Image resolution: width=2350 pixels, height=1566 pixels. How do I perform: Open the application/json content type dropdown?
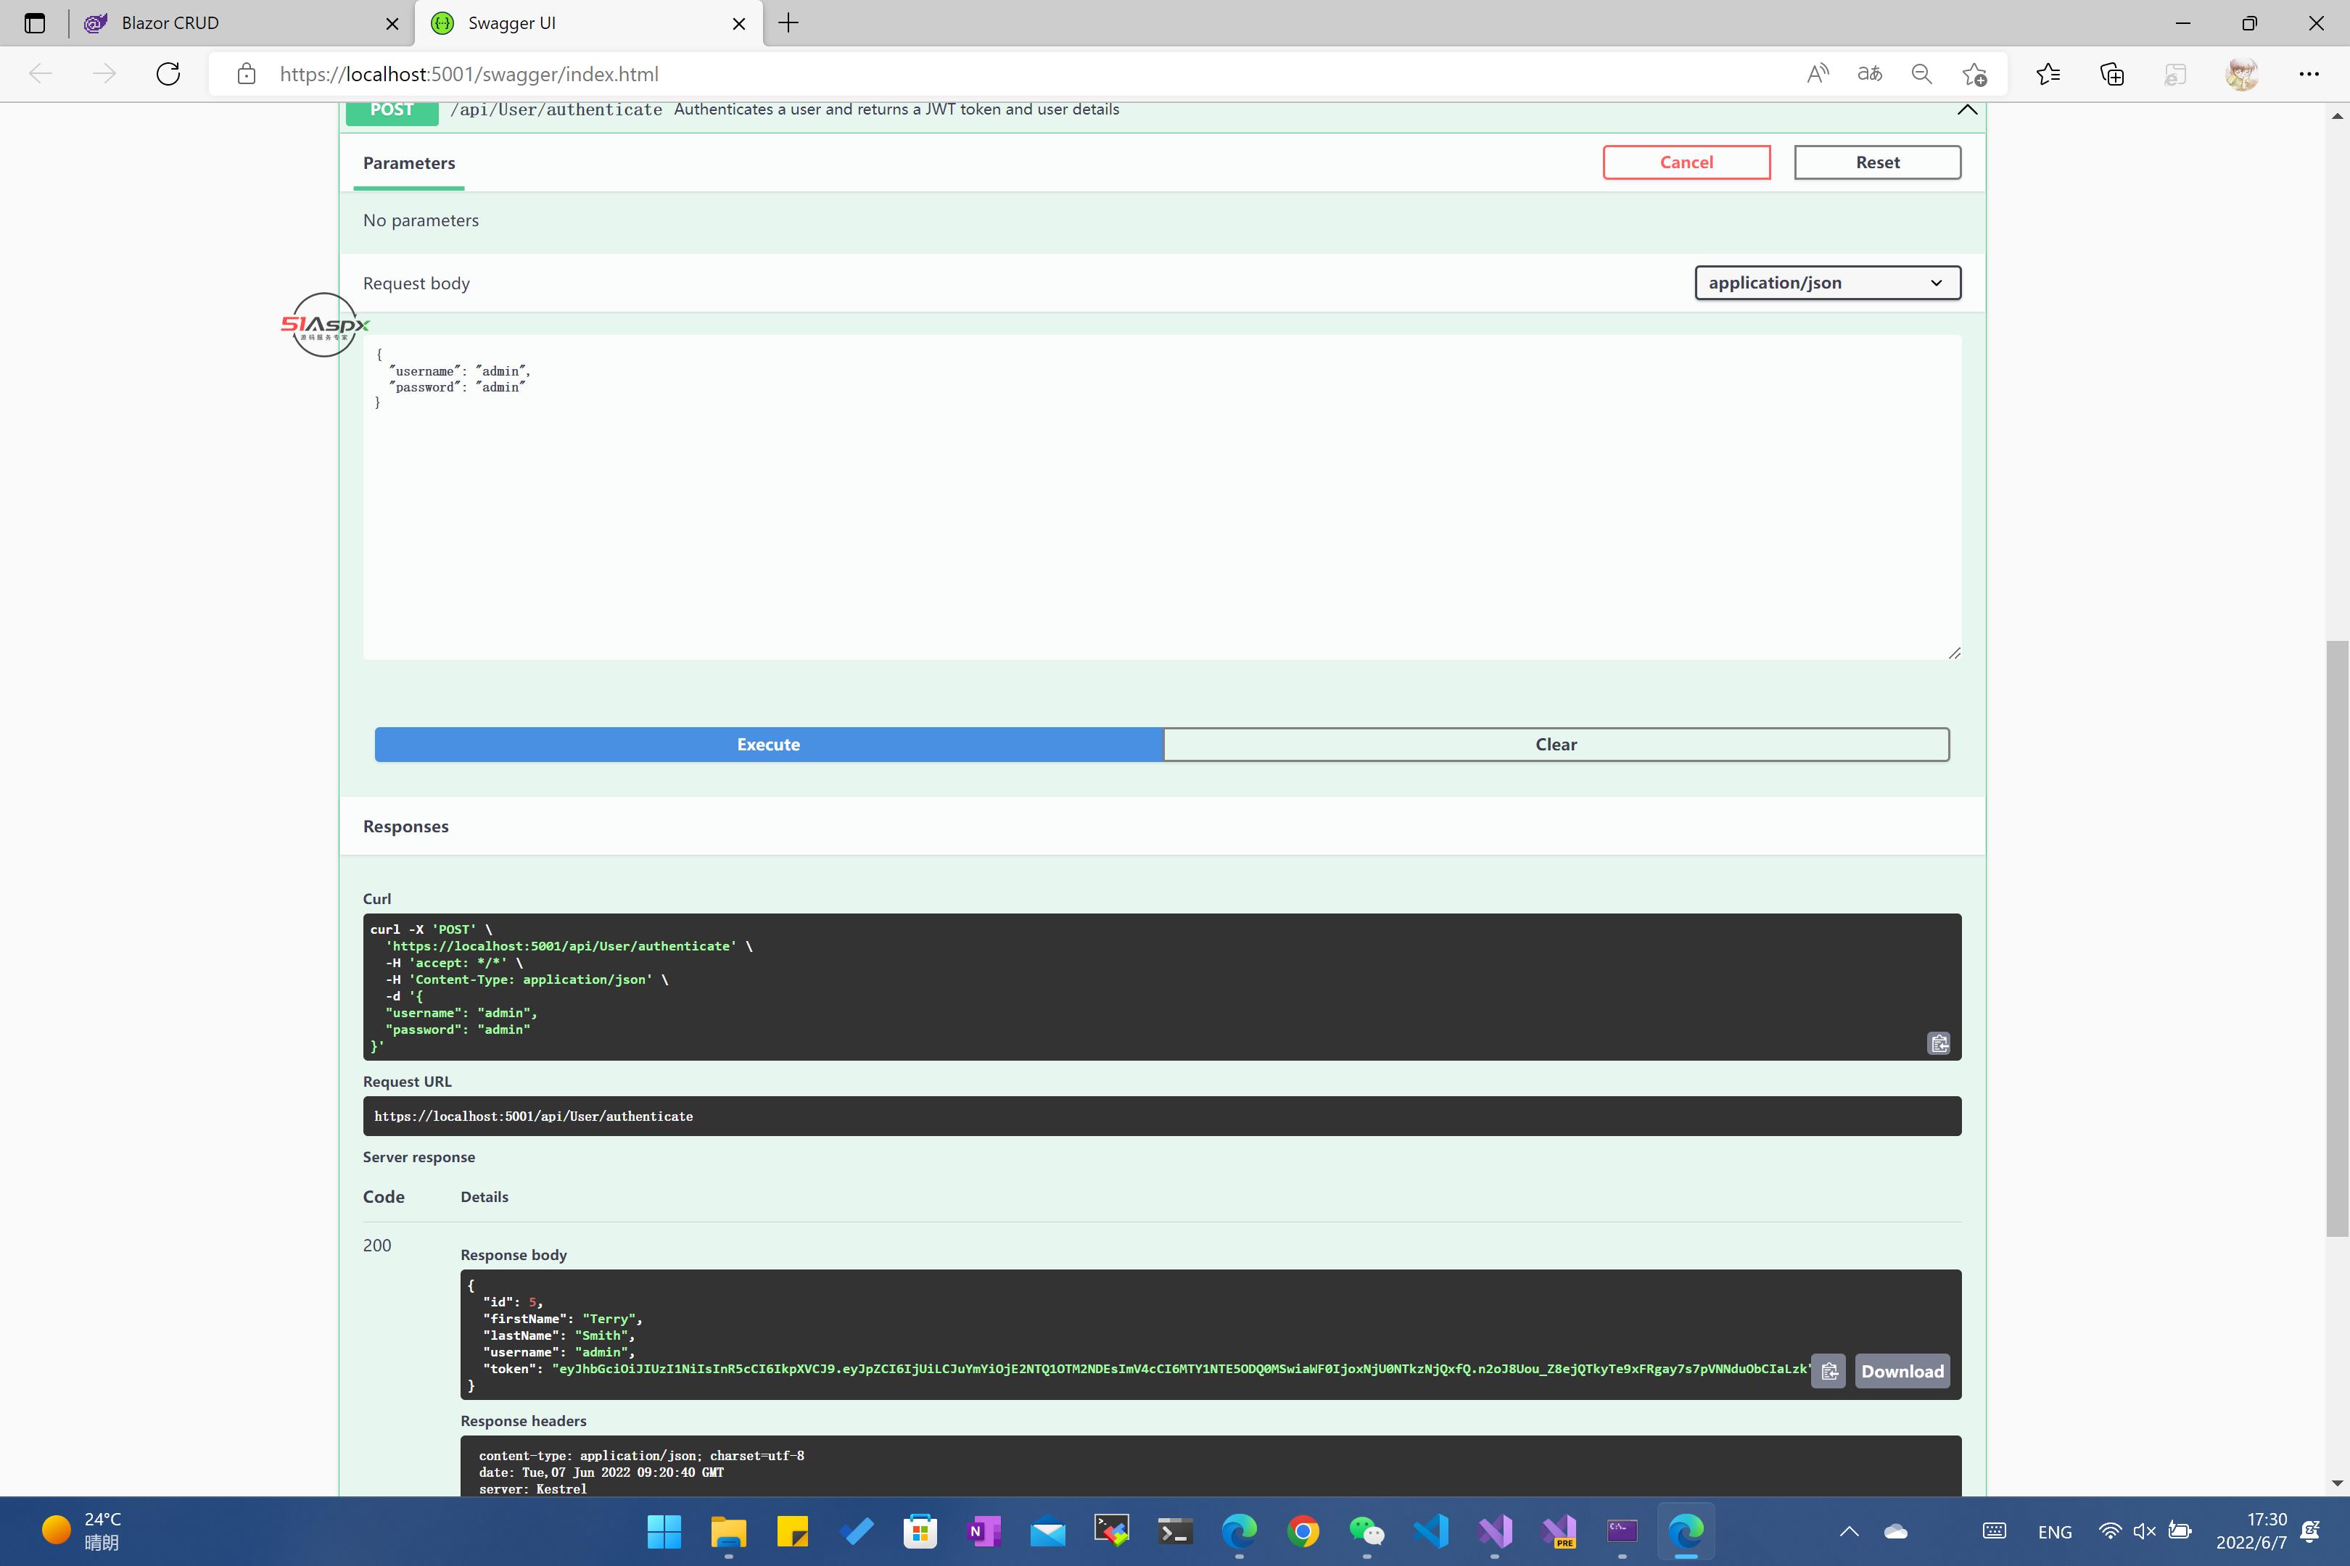coord(1828,283)
